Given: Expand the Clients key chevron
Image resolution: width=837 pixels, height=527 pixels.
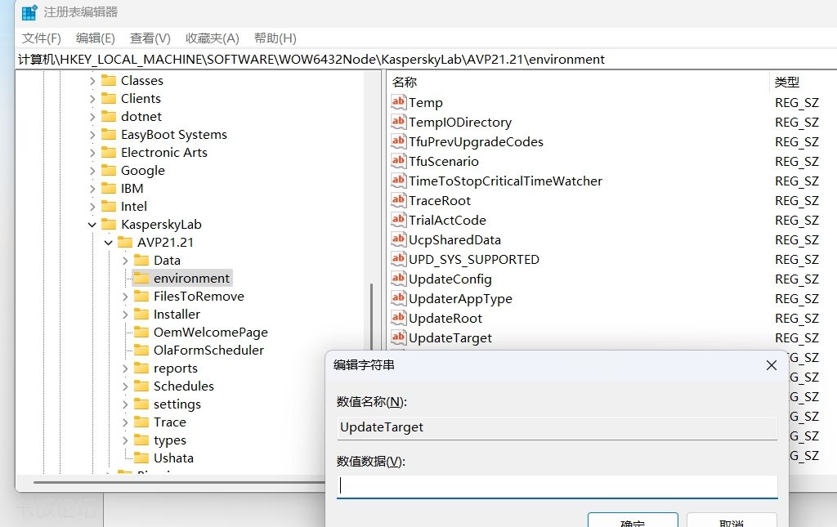Looking at the screenshot, I should coord(92,99).
